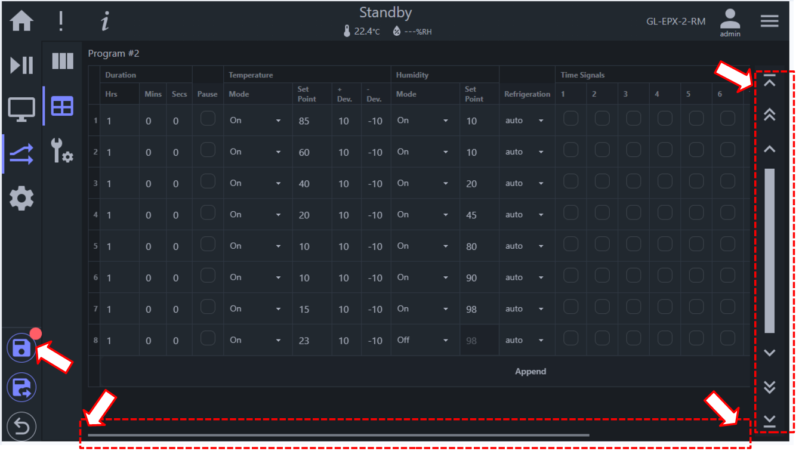Screen dimensions: 799x454
Task: Open the hamburger menu
Action: (770, 21)
